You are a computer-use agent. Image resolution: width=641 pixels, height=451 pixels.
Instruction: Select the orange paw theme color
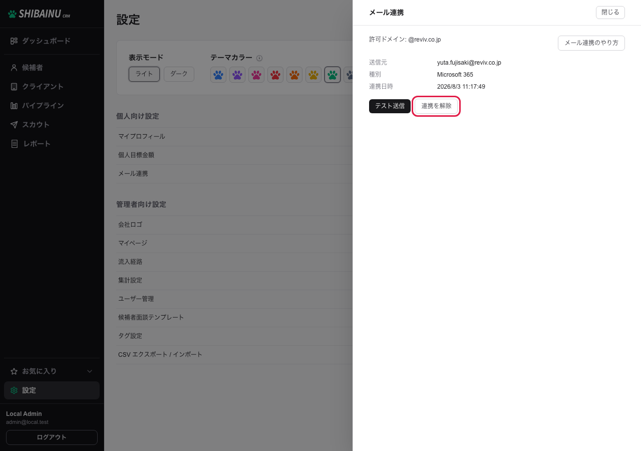click(x=294, y=75)
